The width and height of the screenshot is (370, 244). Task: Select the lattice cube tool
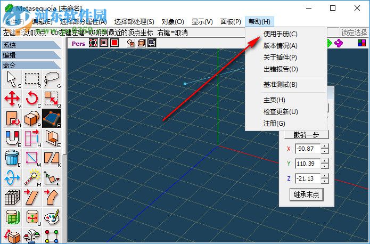pyautogui.click(x=12, y=197)
